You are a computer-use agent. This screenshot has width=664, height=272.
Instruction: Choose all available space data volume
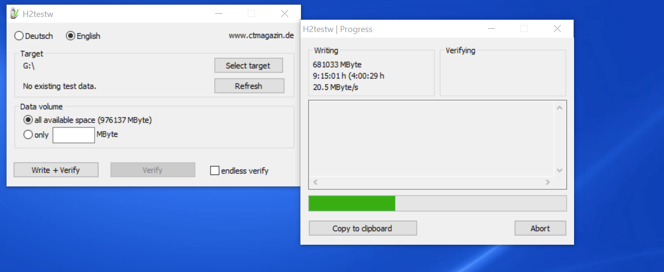(x=88, y=120)
